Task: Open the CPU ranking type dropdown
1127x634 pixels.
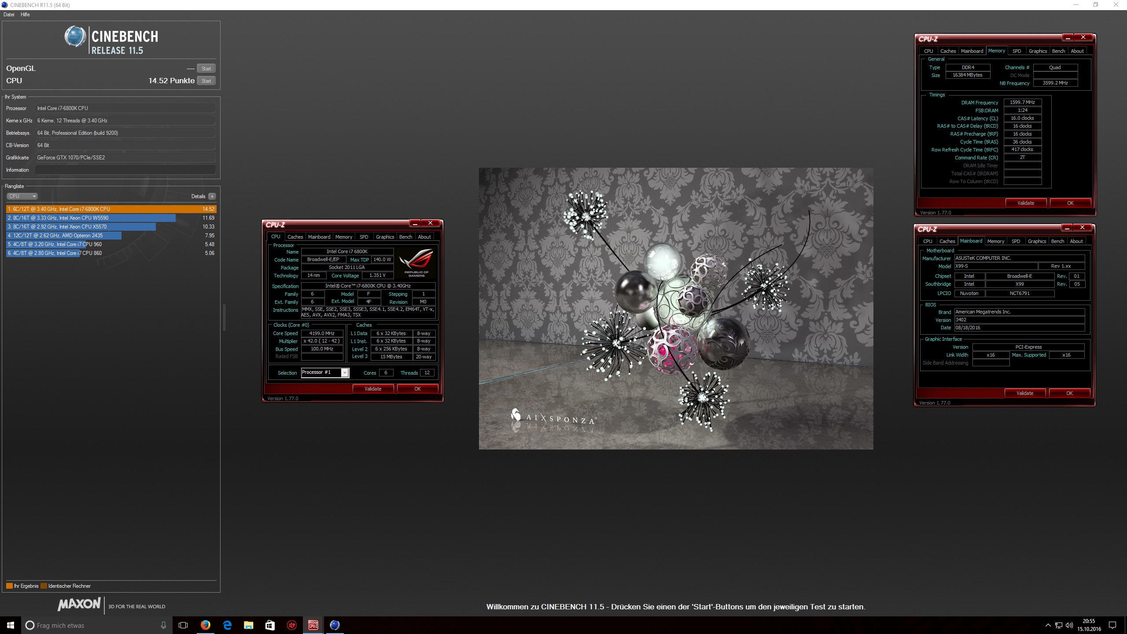Action: click(22, 196)
